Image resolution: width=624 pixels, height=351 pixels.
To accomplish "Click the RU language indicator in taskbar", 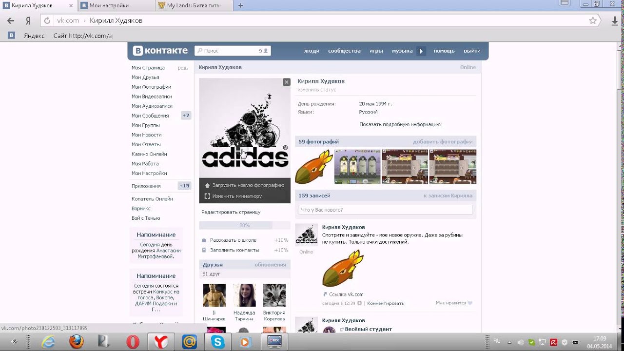I will (x=497, y=341).
